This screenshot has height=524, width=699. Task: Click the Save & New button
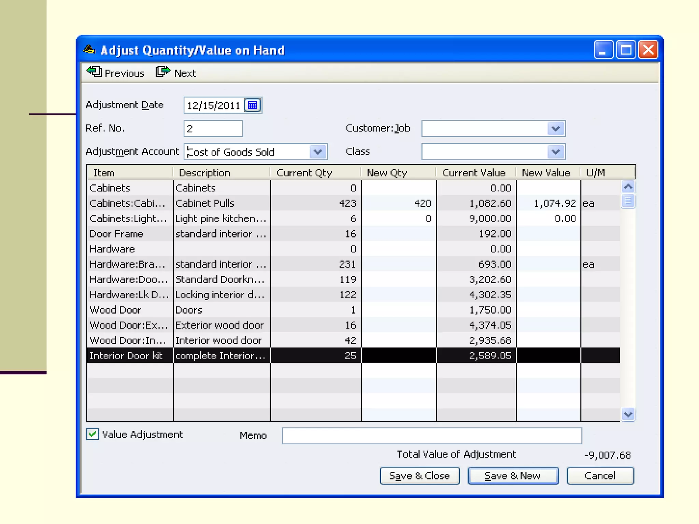(513, 476)
